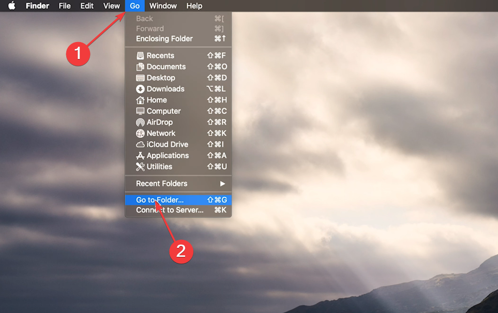Click the Computer display icon
The height and width of the screenshot is (313, 498).
(x=140, y=111)
